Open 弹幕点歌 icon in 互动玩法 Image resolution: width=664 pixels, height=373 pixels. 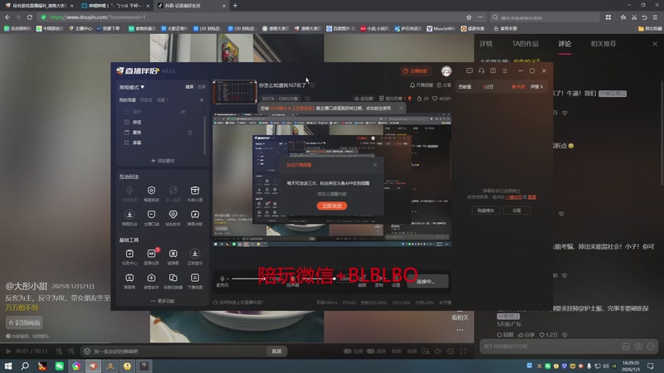click(195, 215)
